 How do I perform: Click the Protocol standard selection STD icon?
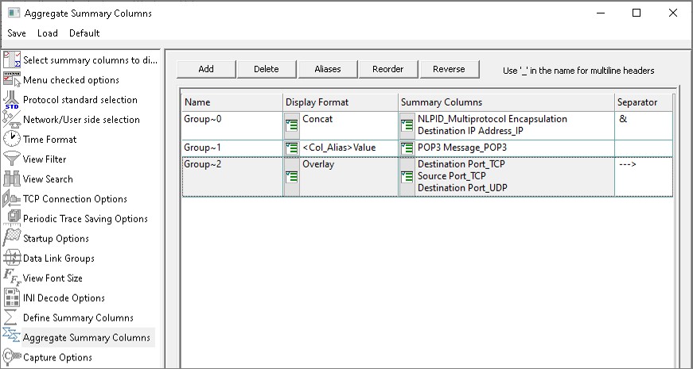coord(12,100)
